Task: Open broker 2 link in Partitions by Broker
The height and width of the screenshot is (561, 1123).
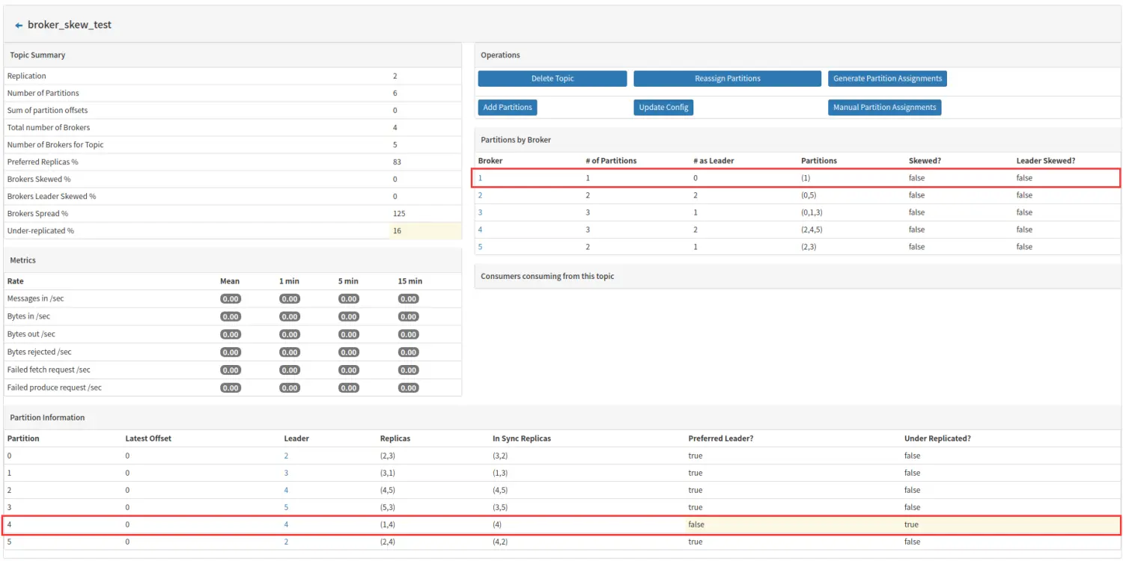Action: pyautogui.click(x=481, y=195)
